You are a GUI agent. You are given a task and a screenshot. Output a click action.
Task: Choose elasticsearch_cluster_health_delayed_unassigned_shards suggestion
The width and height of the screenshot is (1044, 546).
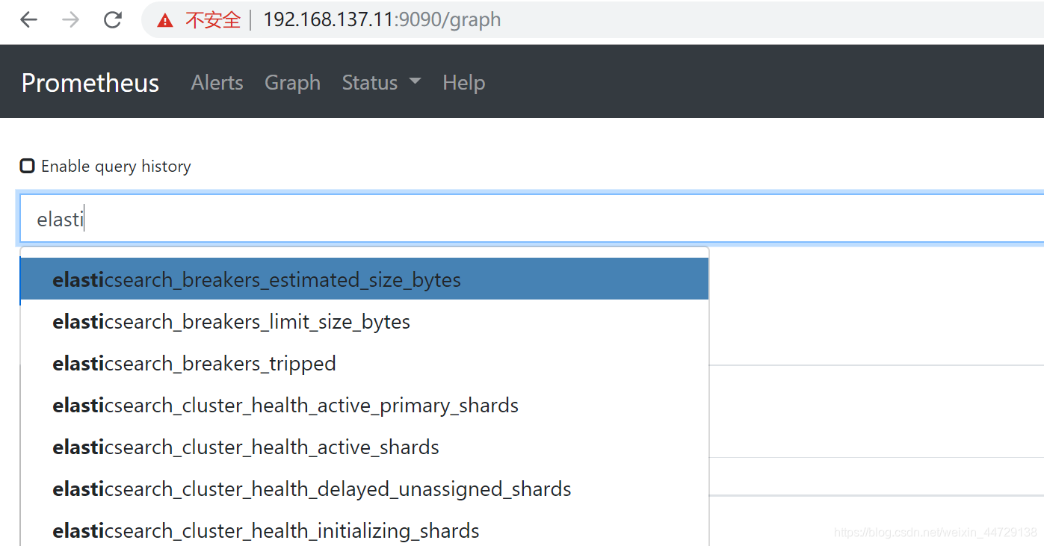pyautogui.click(x=364, y=488)
